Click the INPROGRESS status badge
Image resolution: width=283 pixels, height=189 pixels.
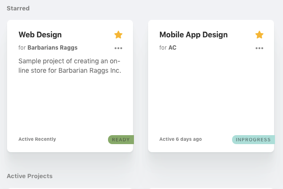click(253, 140)
